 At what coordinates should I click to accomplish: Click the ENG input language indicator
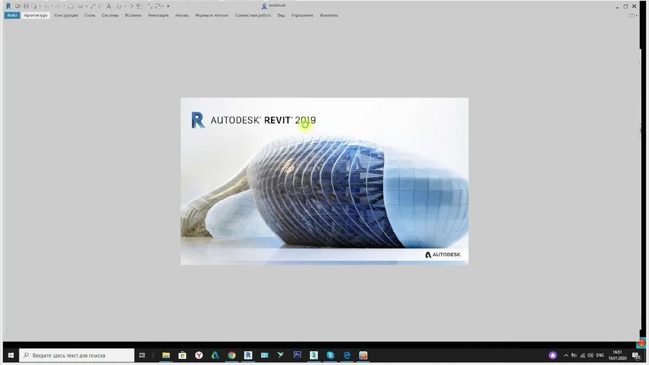(x=600, y=355)
